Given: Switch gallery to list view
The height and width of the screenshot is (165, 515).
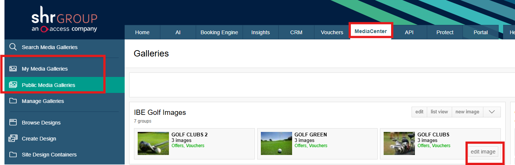Looking at the screenshot, I should (x=439, y=112).
